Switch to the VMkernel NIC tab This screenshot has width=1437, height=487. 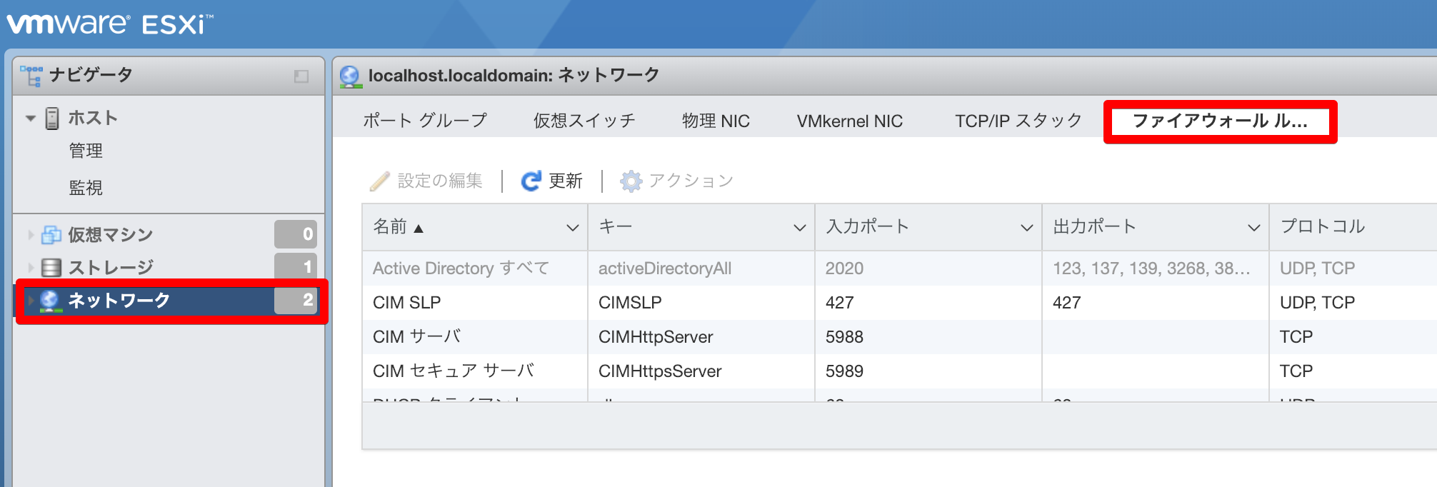point(850,121)
